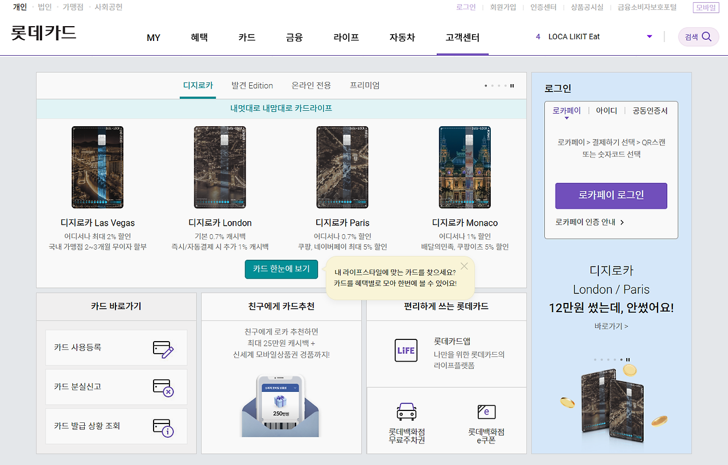Select the 가맹점 site category
728x465 pixels.
click(73, 7)
